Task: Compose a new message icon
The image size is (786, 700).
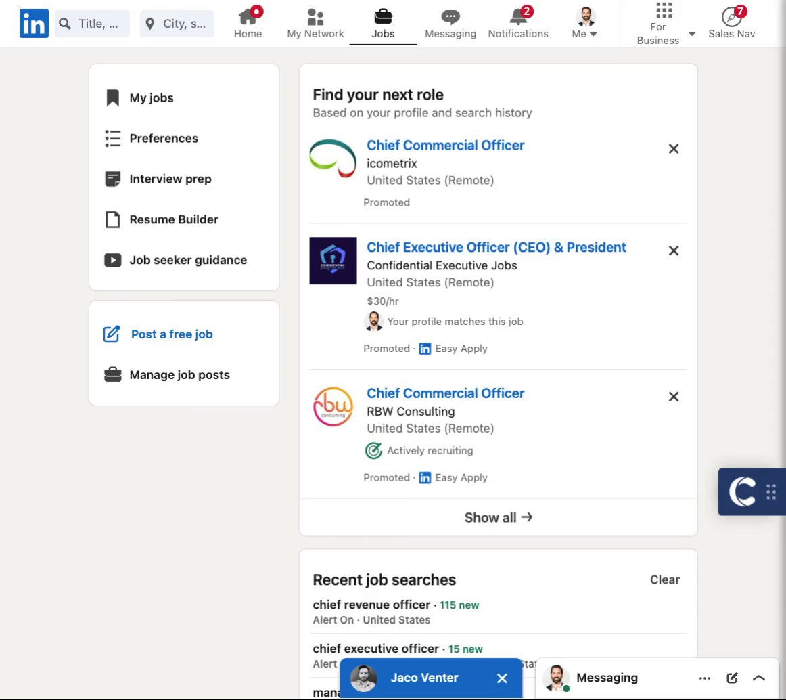Action: point(732,678)
